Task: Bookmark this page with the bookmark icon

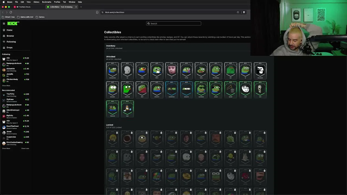Action: pos(97,12)
